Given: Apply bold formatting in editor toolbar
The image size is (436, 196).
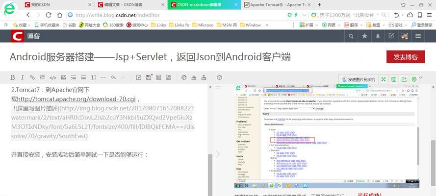Looking at the screenshot, I should pos(13,77).
